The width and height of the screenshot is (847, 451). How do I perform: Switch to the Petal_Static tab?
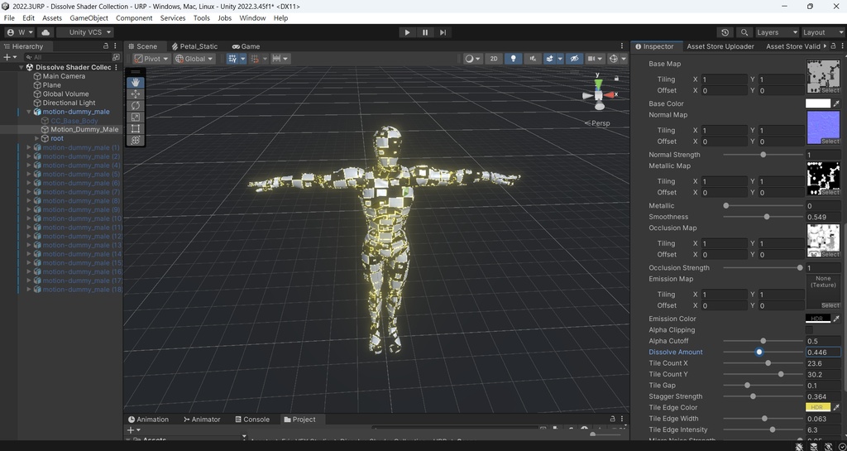point(194,46)
